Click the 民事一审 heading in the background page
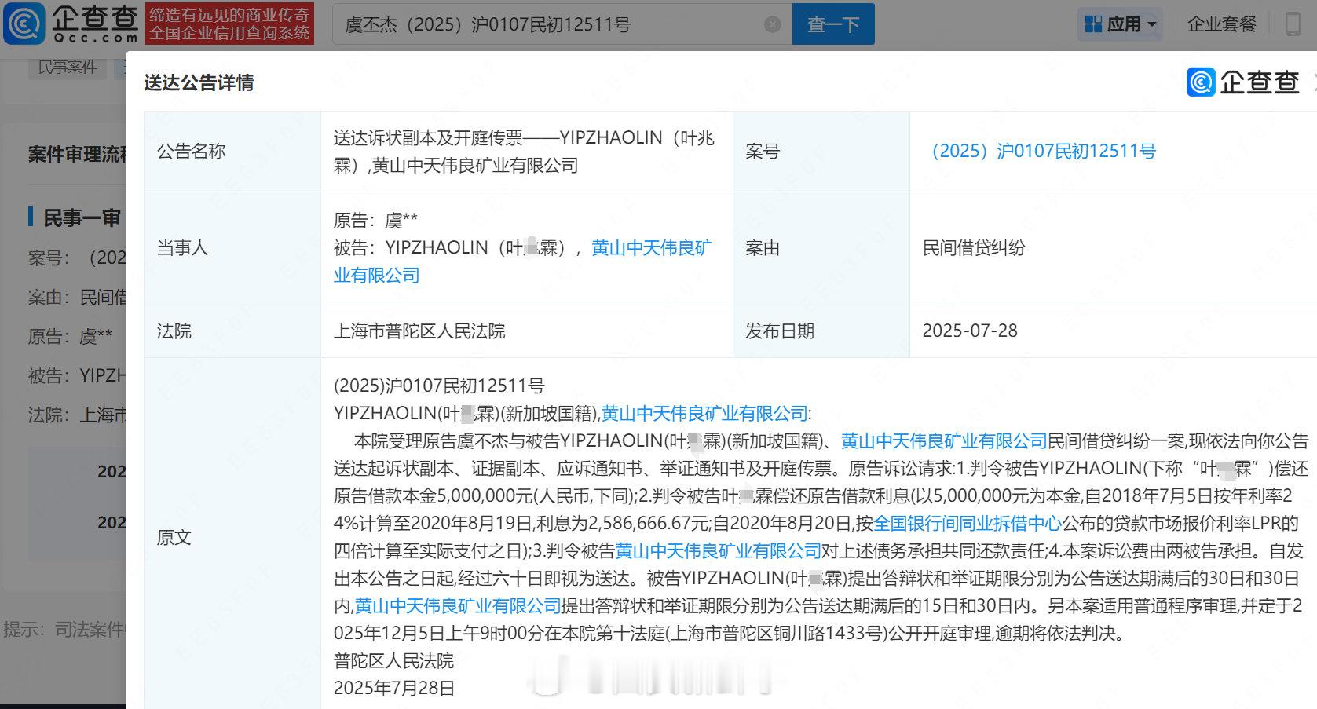The height and width of the screenshot is (709, 1317). (x=82, y=217)
